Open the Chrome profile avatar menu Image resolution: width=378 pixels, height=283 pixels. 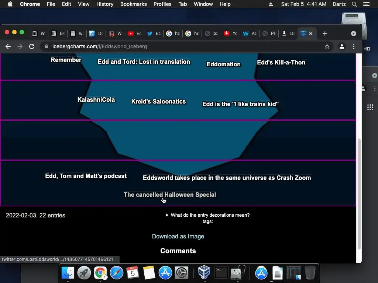[x=341, y=46]
